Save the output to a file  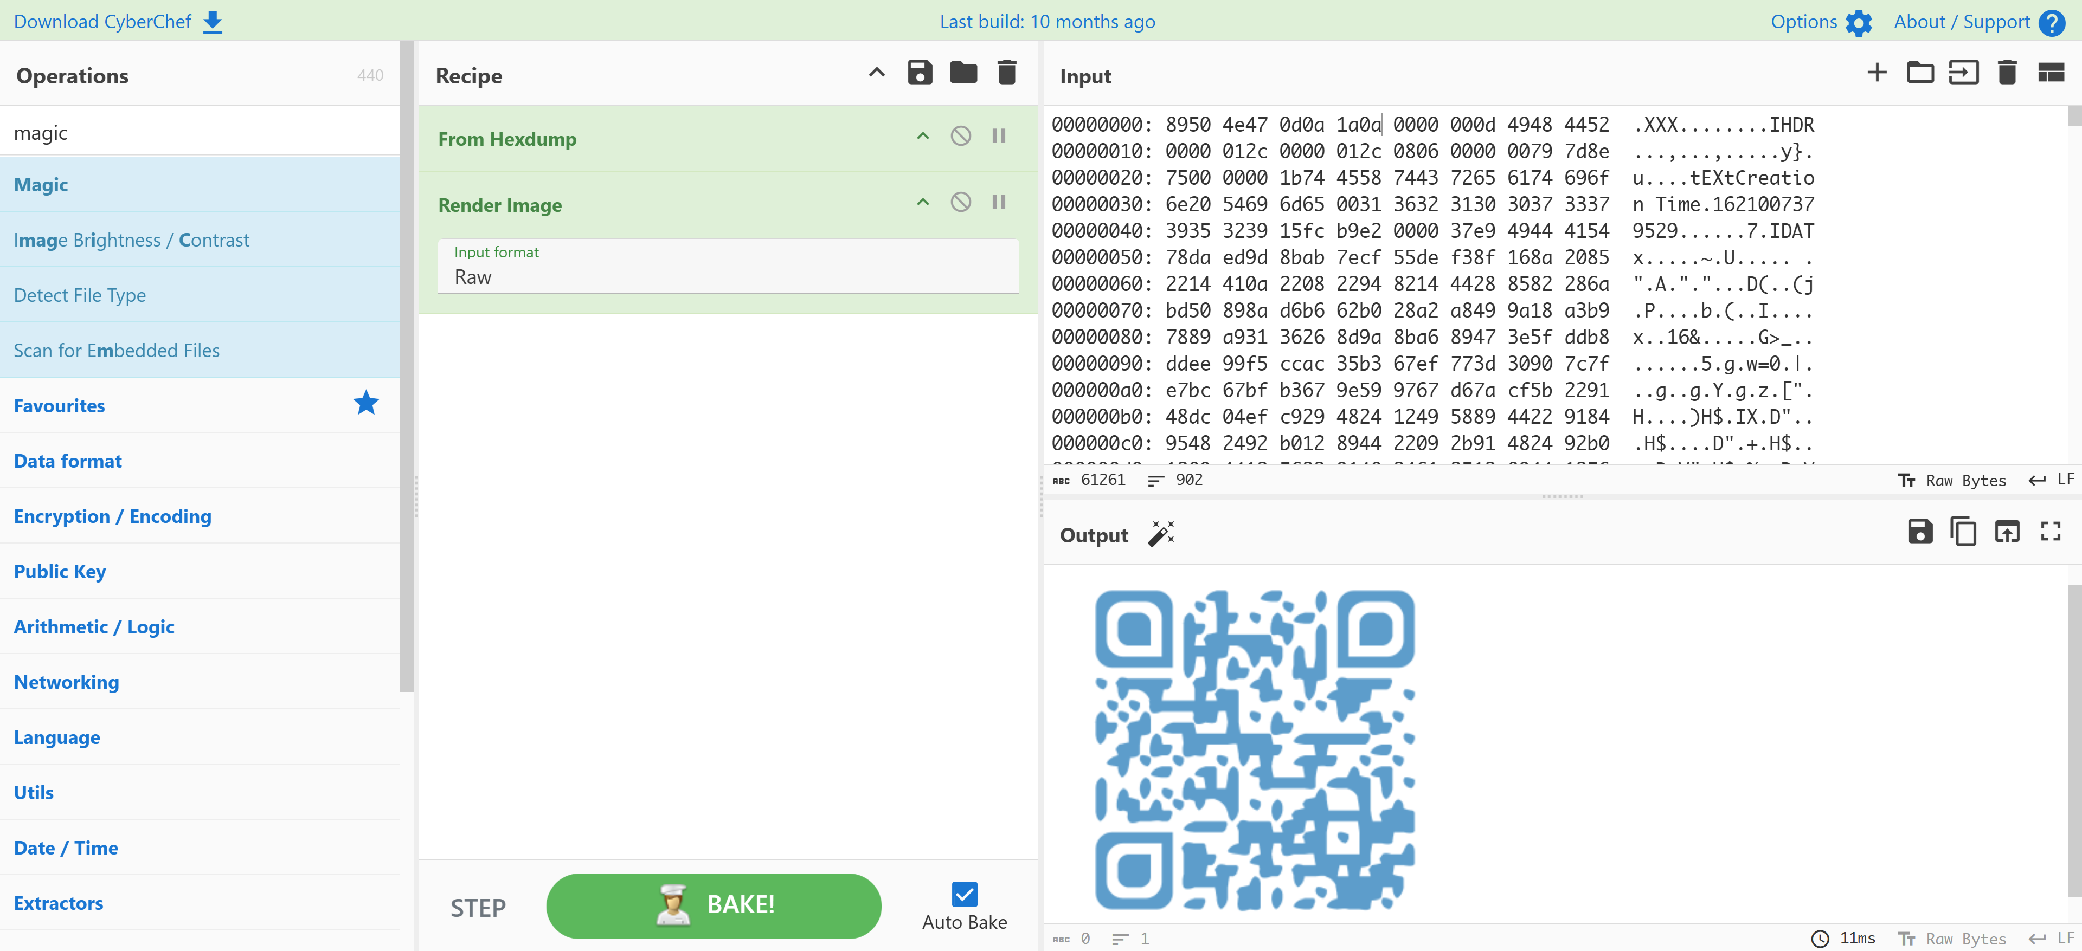pyautogui.click(x=1920, y=532)
